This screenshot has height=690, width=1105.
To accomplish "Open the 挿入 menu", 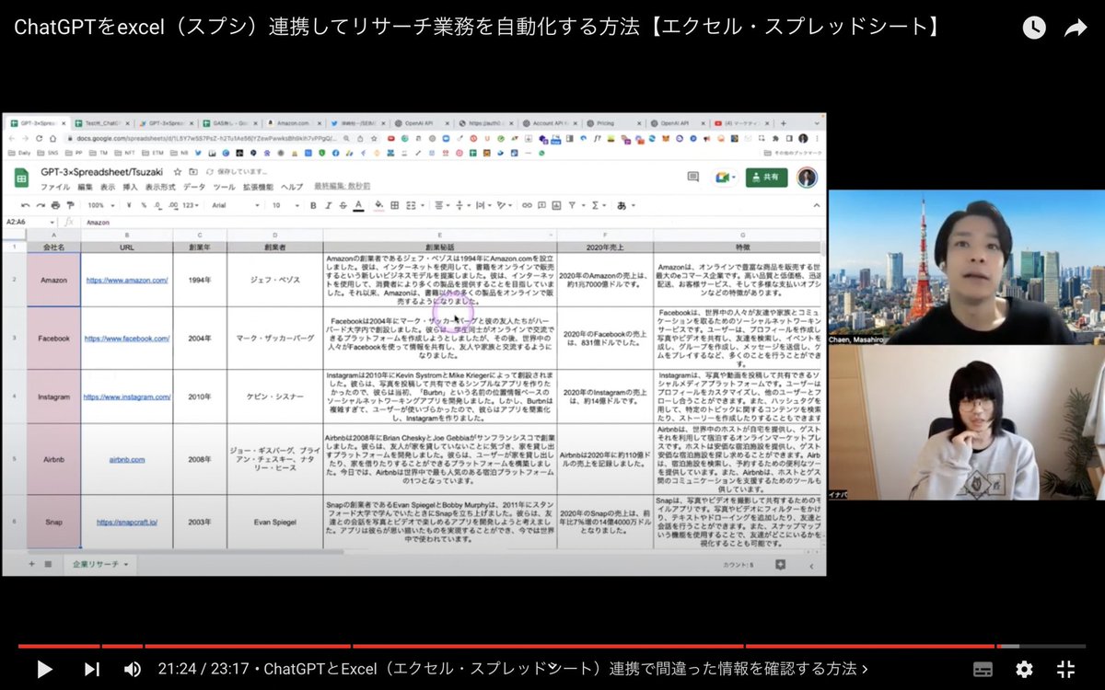I will click(130, 187).
